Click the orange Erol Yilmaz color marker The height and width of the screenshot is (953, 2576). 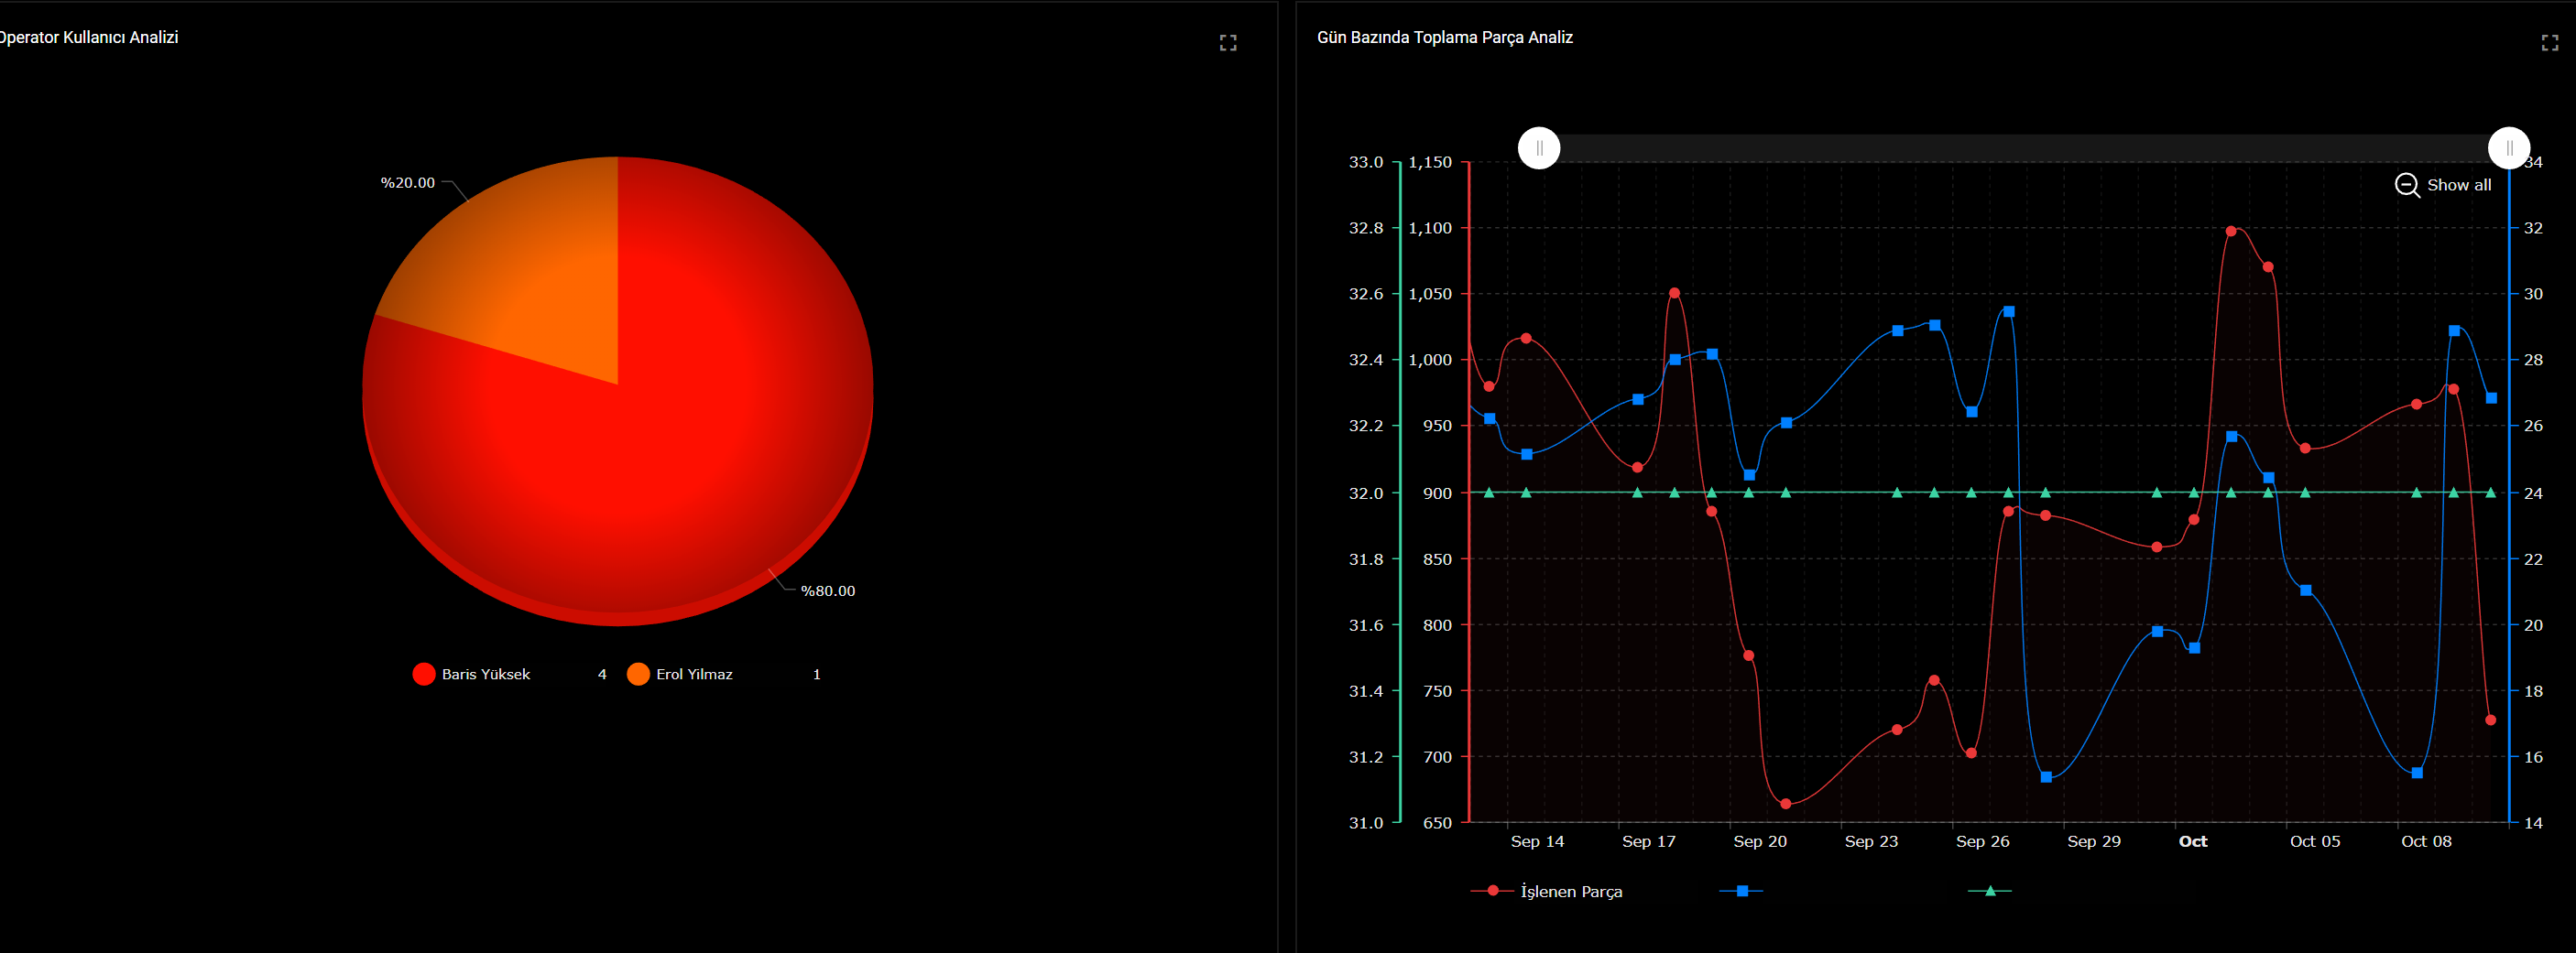638,675
